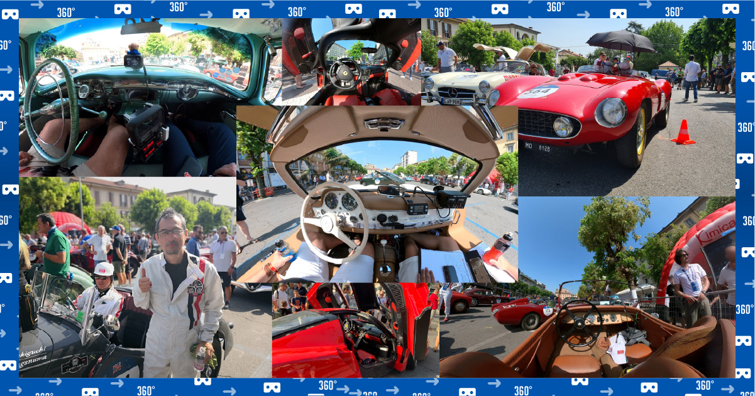755x396 pixels.
Task: Click the notepad on the passenger's lap
Action: click(x=446, y=265)
